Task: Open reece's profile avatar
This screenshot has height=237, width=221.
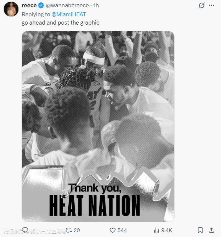Action: coord(11,9)
